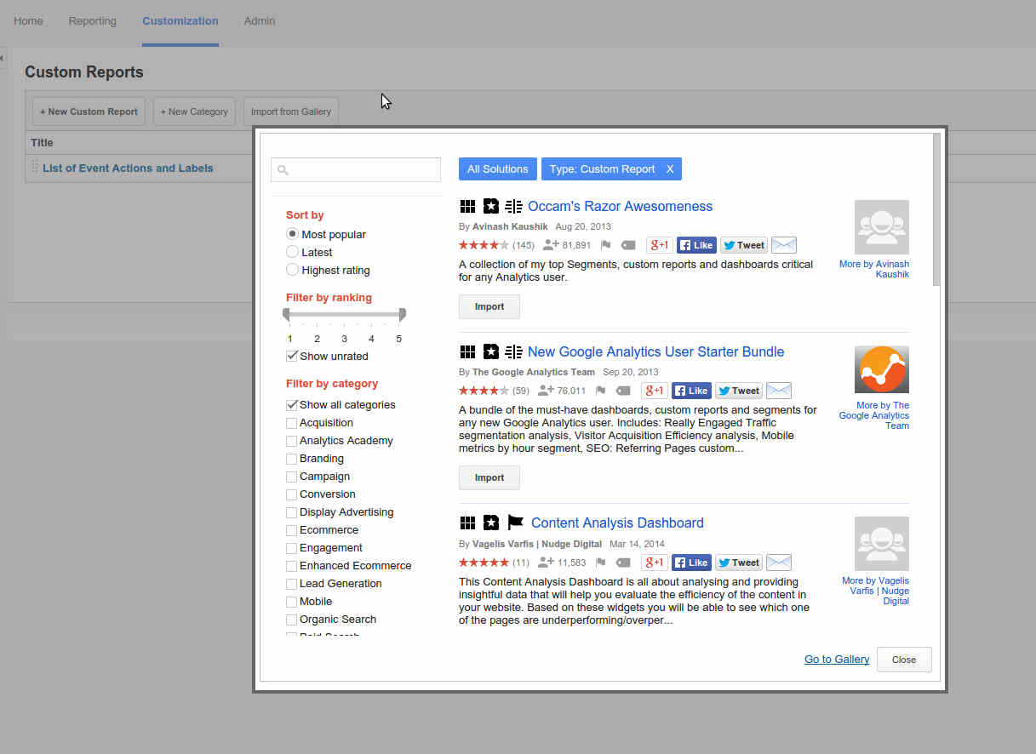Click More by Avinash Kaushik link
The width and height of the screenshot is (1036, 754).
874,269
